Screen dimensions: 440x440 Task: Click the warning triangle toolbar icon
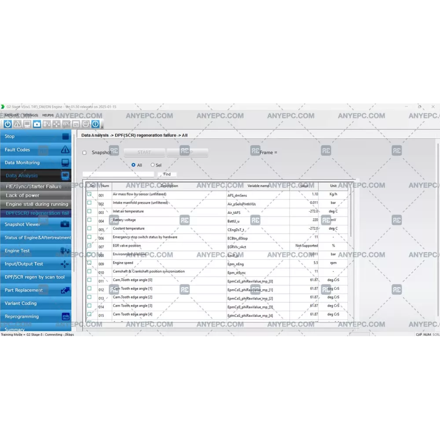coord(17,124)
